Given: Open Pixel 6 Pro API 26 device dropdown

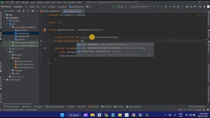Looking at the screenshot, I should click(140, 7).
